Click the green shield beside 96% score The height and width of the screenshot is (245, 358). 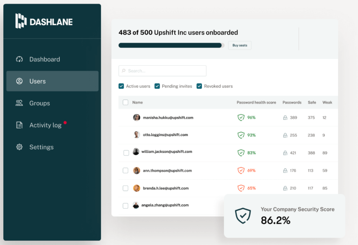tap(241, 118)
